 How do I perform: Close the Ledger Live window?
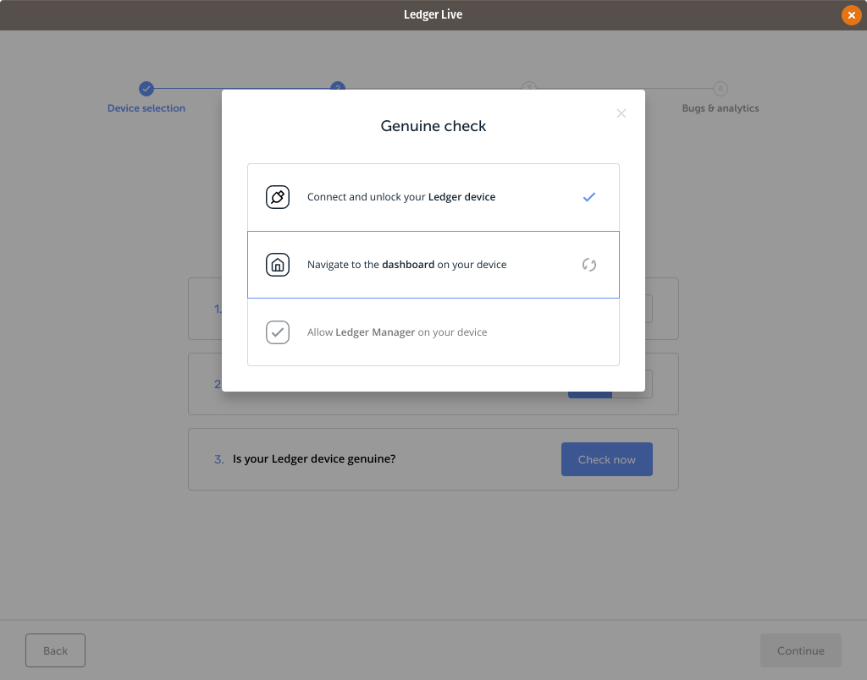pos(851,15)
